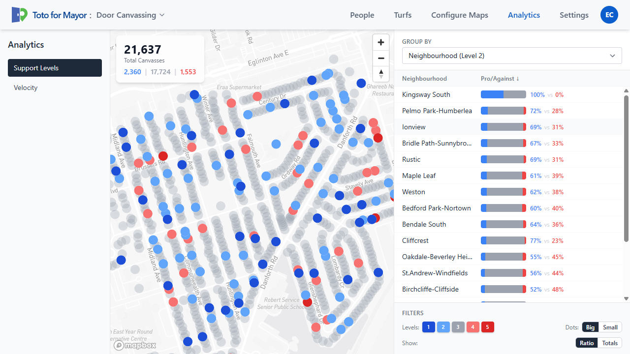Toggle support level 1 filter
This screenshot has height=354, width=630.
[429, 327]
